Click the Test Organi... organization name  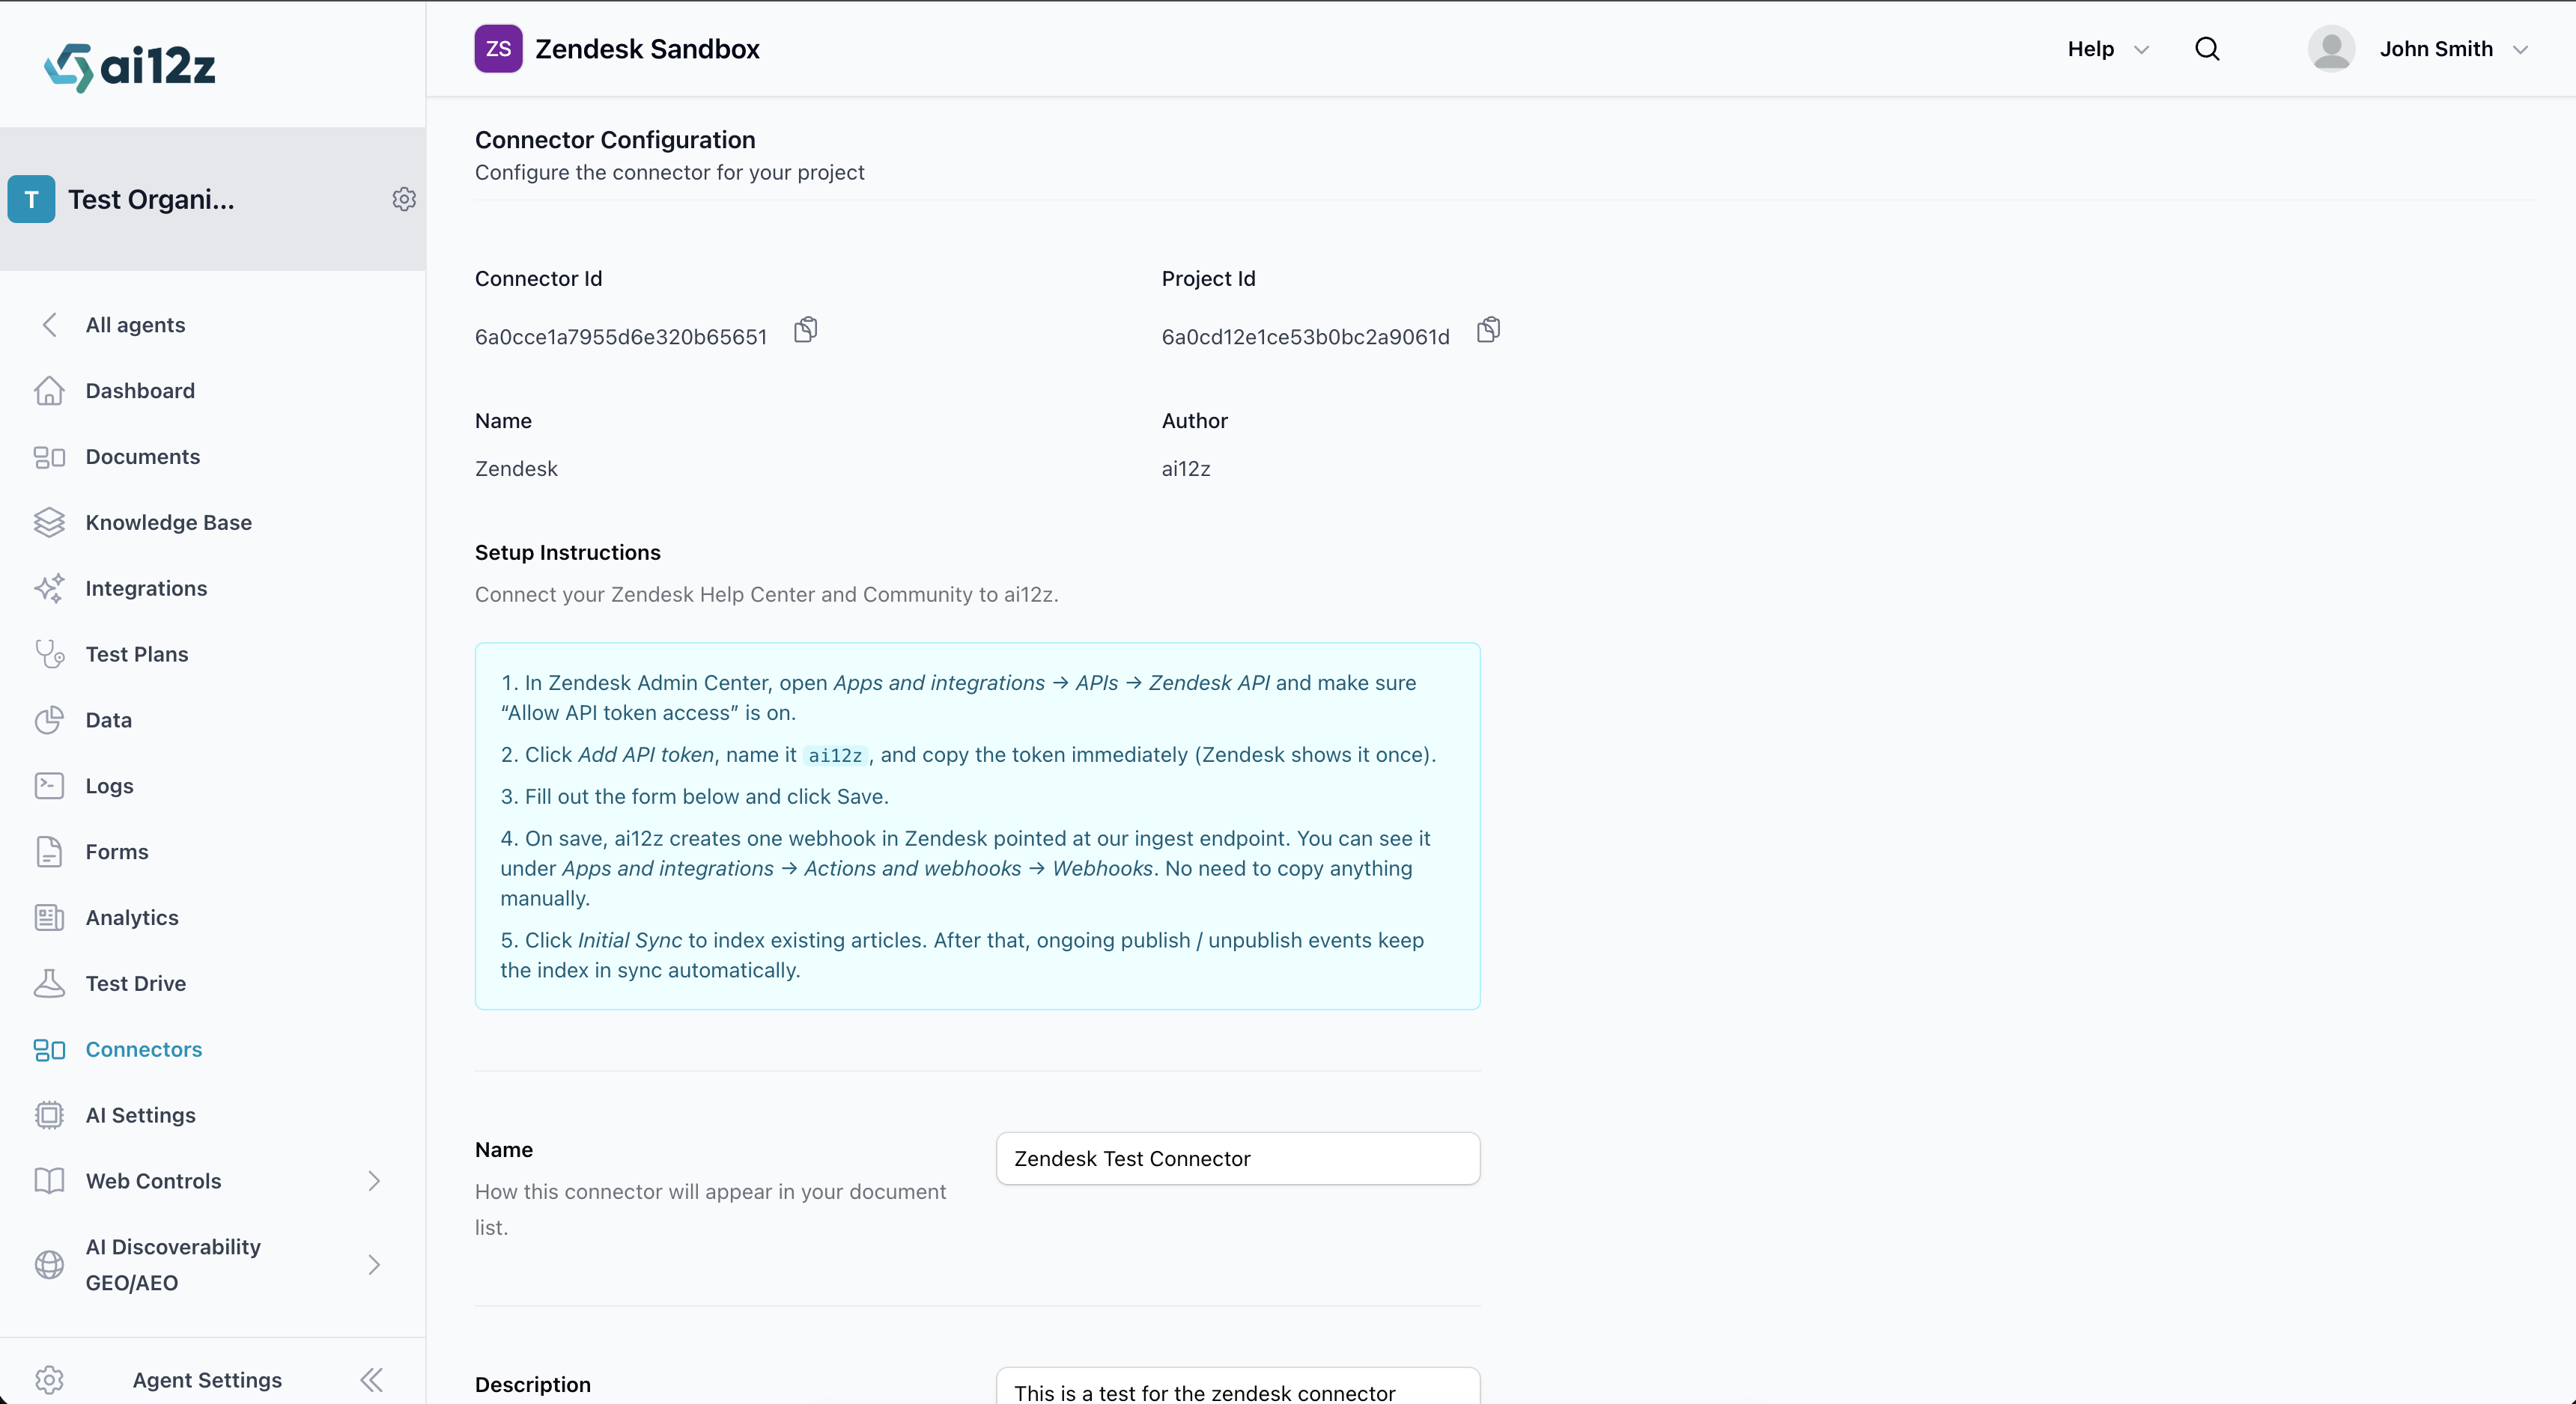point(151,199)
